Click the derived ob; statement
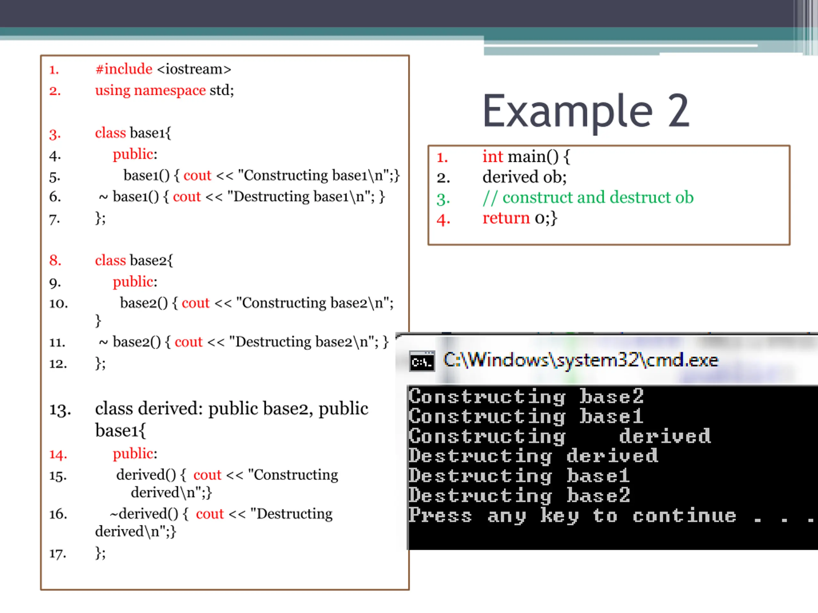Image resolution: width=818 pixels, height=613 pixels. point(524,178)
